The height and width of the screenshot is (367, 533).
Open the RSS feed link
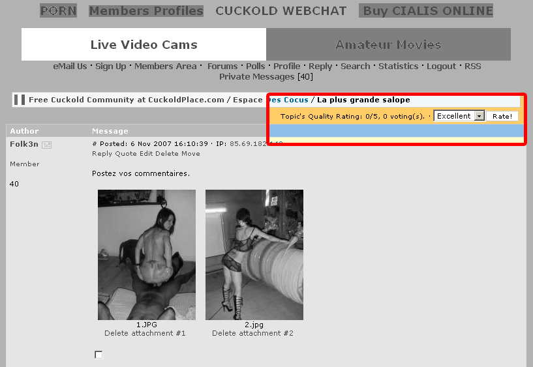point(473,66)
